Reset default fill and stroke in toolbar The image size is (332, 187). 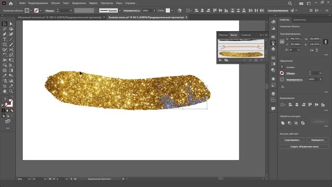[3, 105]
